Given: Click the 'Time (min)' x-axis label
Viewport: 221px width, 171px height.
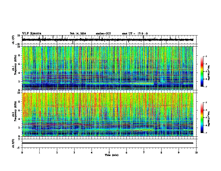Looking at the screenshot, I should [112, 155].
